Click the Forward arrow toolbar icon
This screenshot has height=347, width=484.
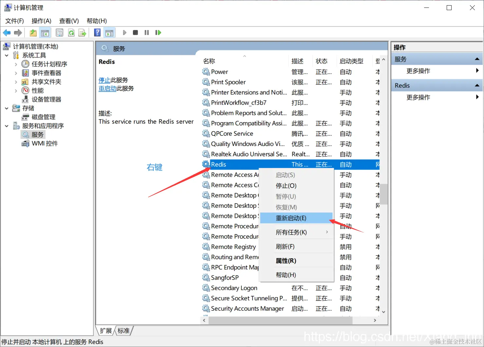[18, 33]
